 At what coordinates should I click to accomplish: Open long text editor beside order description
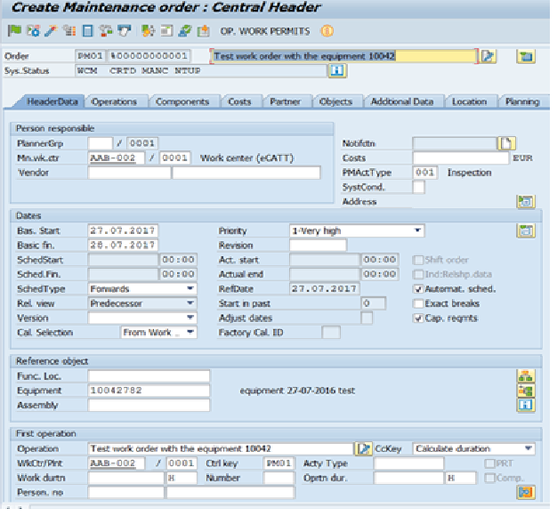pyautogui.click(x=488, y=56)
